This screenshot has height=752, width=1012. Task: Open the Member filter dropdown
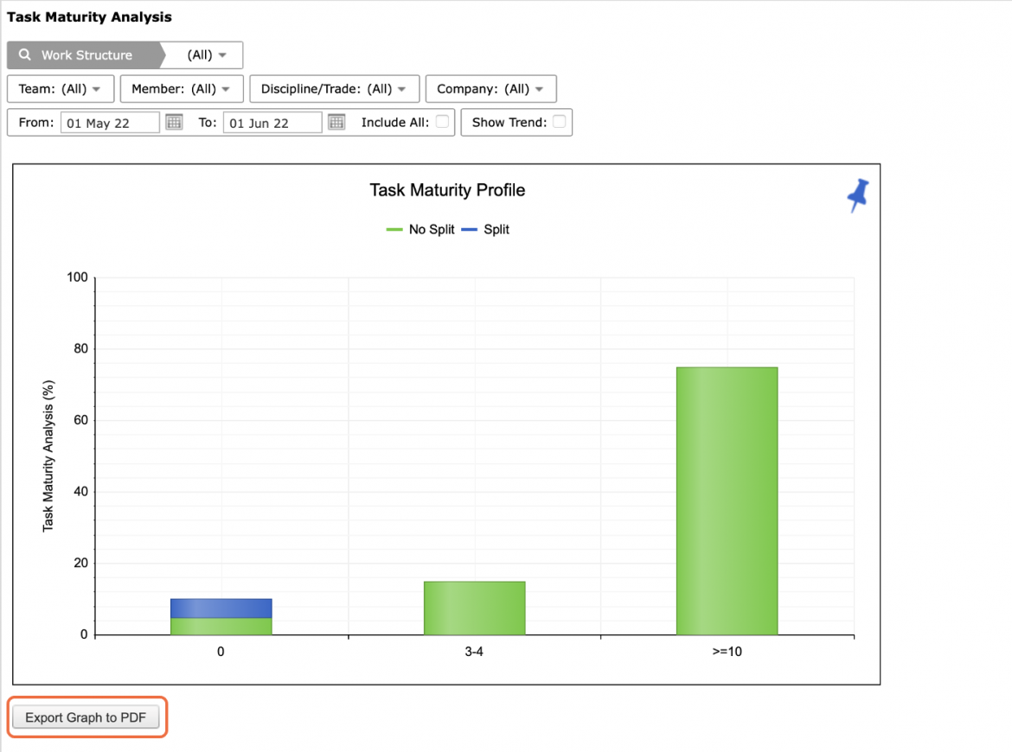click(x=182, y=89)
